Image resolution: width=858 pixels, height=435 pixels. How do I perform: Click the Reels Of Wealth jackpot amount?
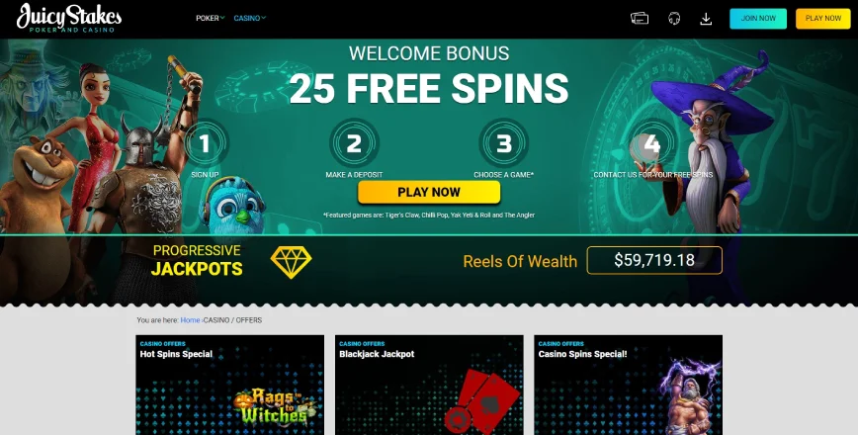point(654,260)
